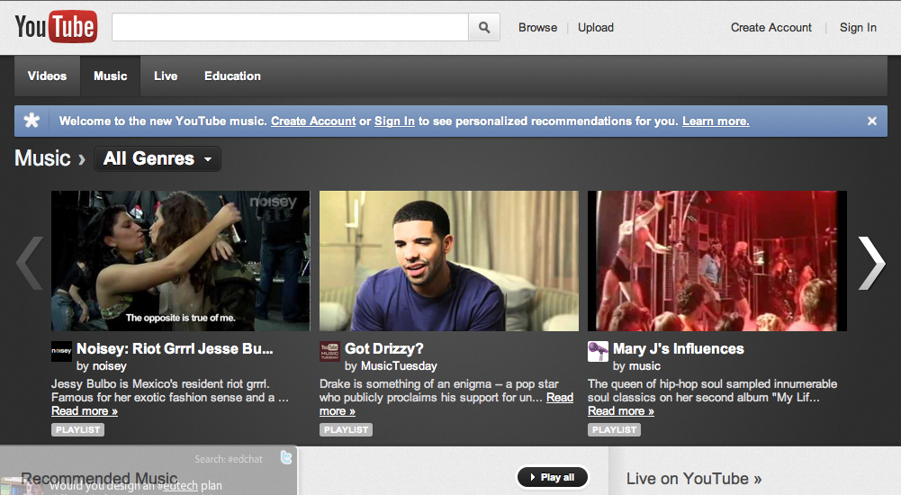Screen dimensions: 901x495
Task: Follow Sign In link in welcome banner
Action: click(394, 121)
